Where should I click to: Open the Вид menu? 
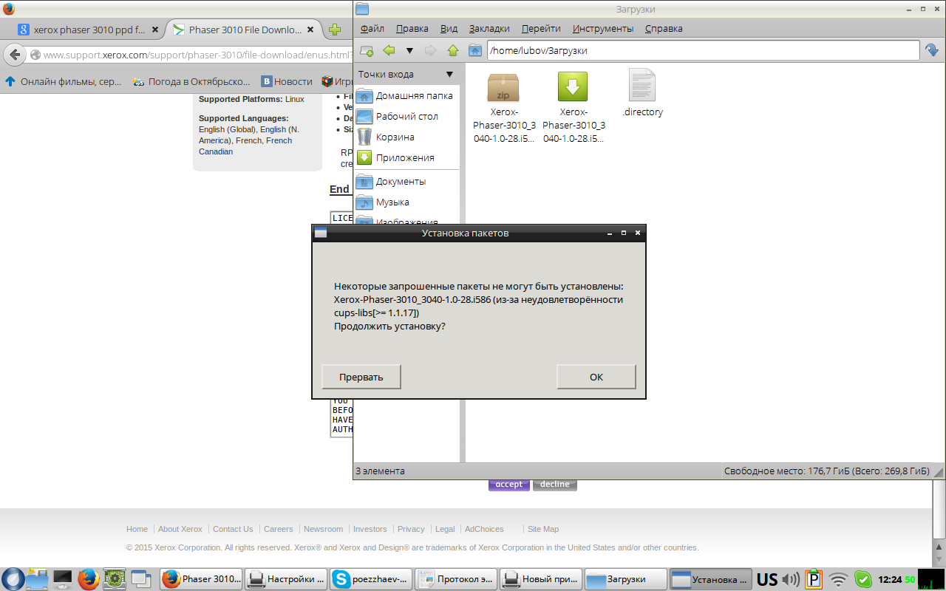click(x=449, y=29)
